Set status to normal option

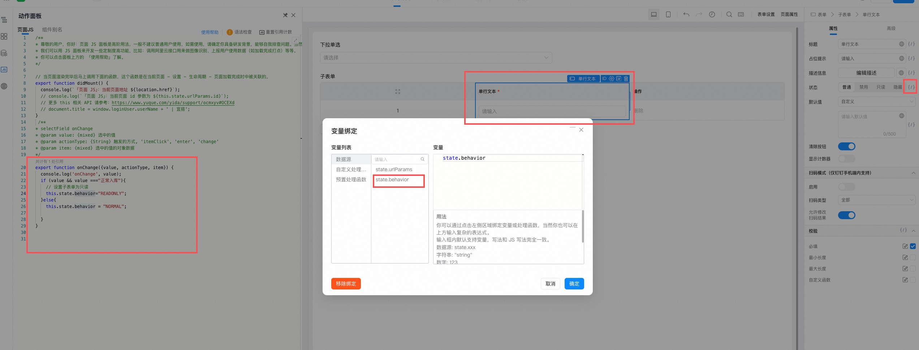[847, 87]
